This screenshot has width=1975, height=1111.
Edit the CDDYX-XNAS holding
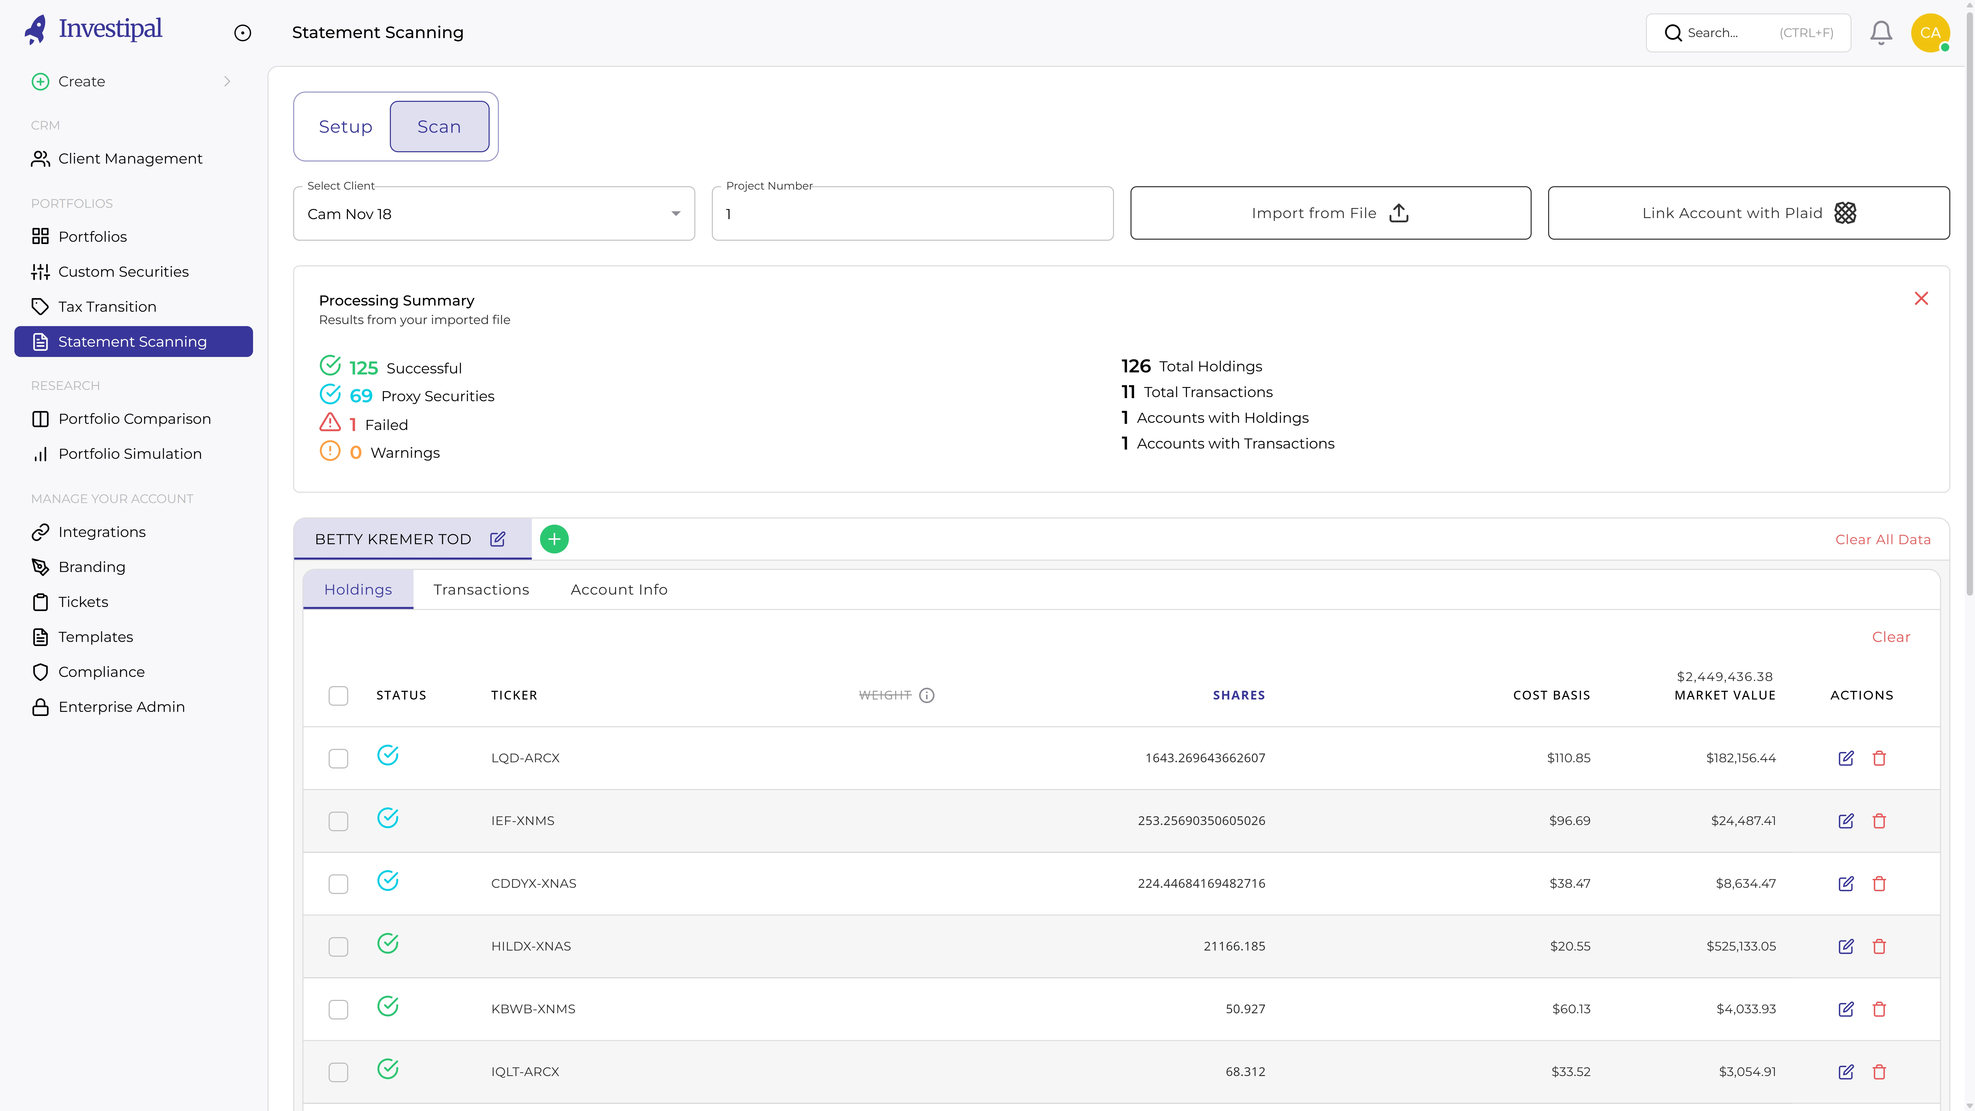[x=1846, y=884]
